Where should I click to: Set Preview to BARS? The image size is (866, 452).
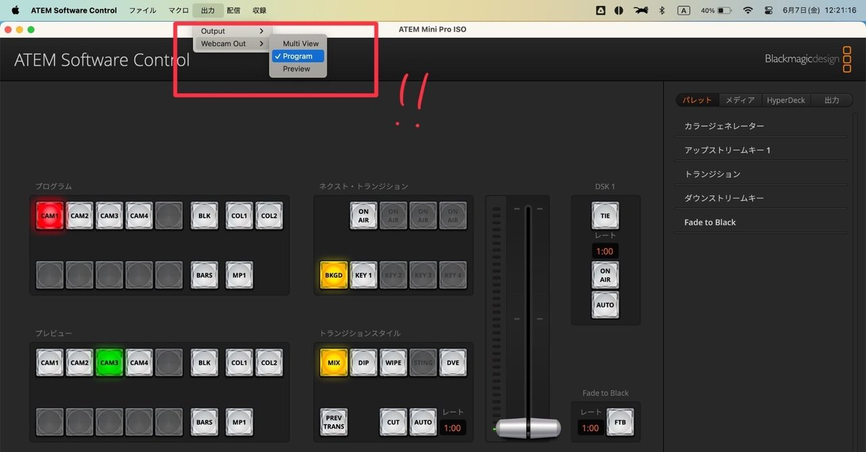(204, 422)
